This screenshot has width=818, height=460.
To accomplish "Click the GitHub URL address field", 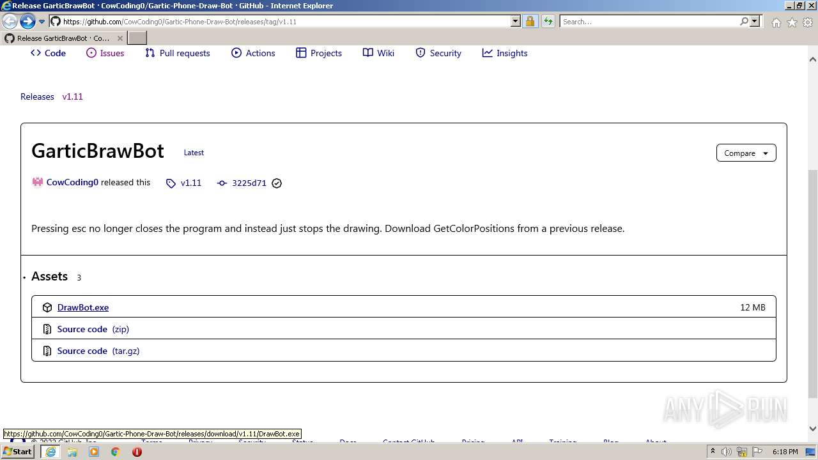I will coord(279,22).
